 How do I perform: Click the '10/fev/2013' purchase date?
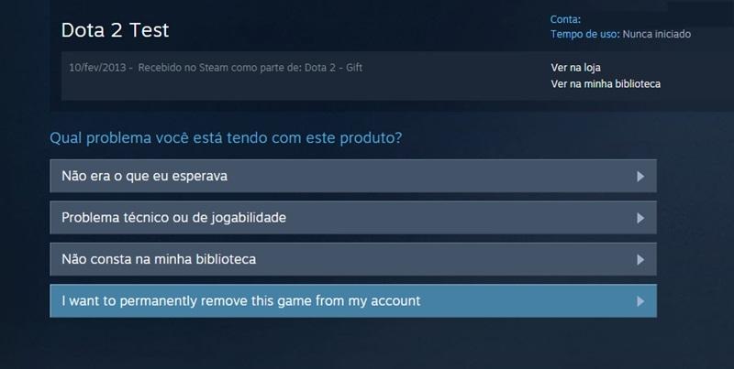pos(97,68)
